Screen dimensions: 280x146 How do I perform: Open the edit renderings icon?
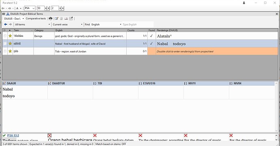coord(56,19)
